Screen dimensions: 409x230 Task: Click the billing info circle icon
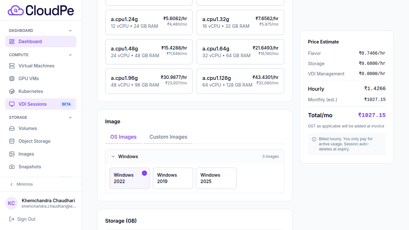[x=314, y=139]
